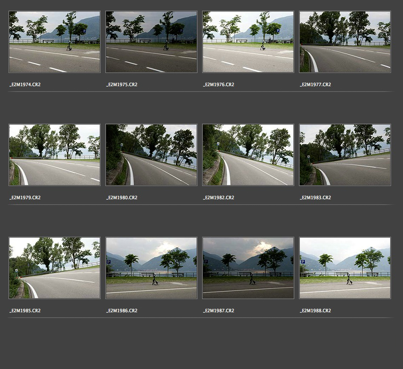The height and width of the screenshot is (369, 403).
Task: Click the _E2M1975.CR2 image thumbnail
Action: click(x=151, y=42)
